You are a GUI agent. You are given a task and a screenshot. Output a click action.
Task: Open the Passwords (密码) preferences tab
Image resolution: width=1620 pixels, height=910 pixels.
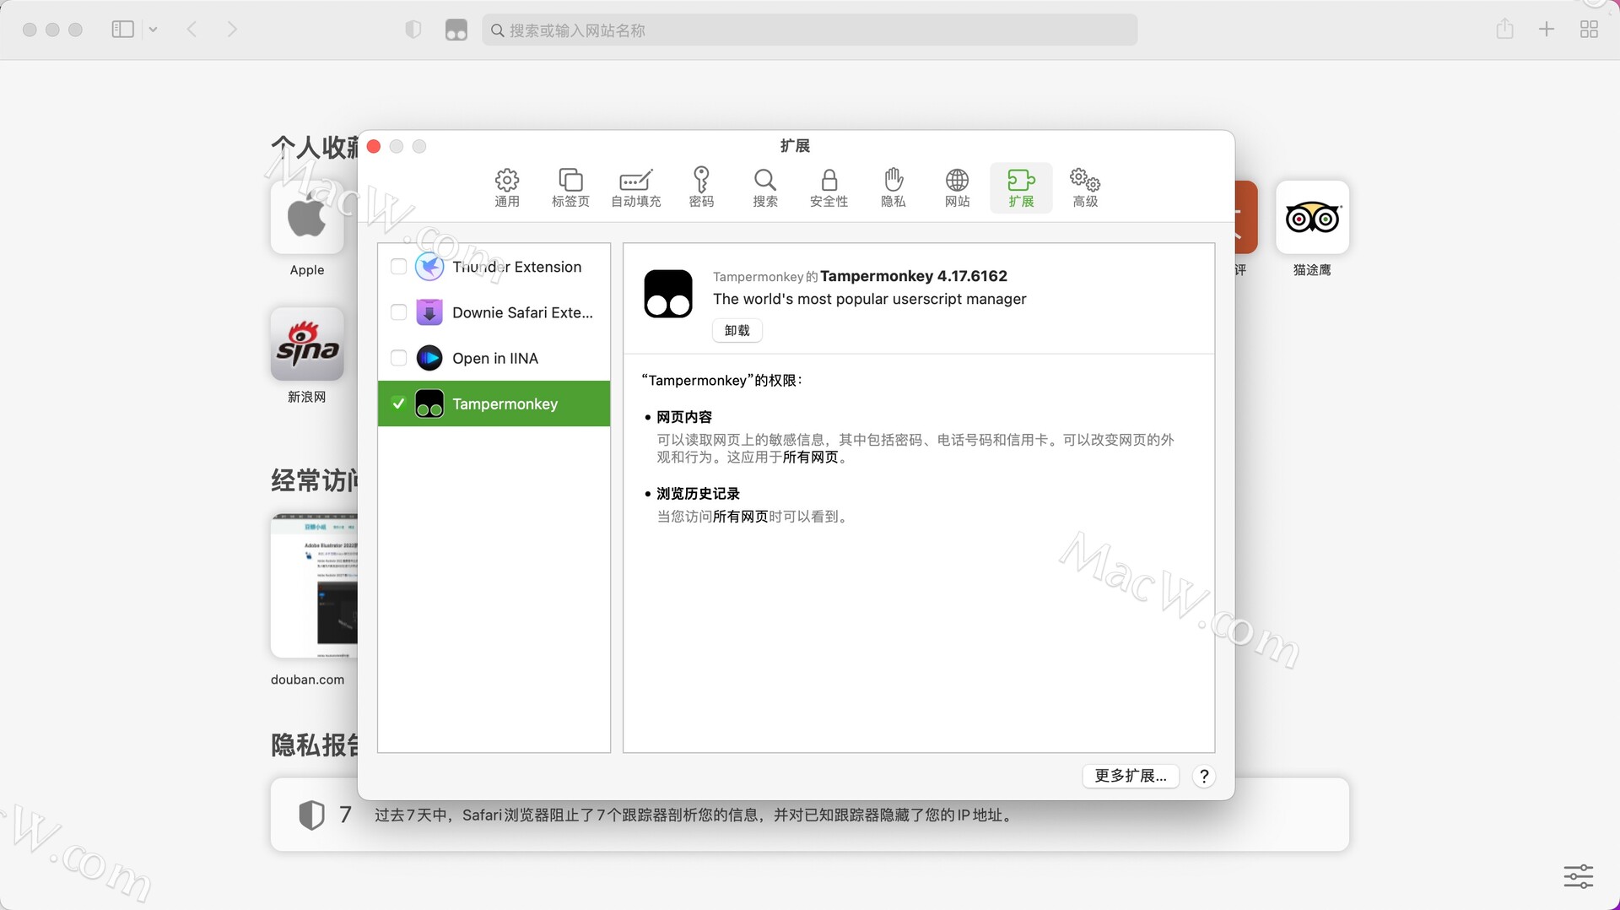click(701, 187)
